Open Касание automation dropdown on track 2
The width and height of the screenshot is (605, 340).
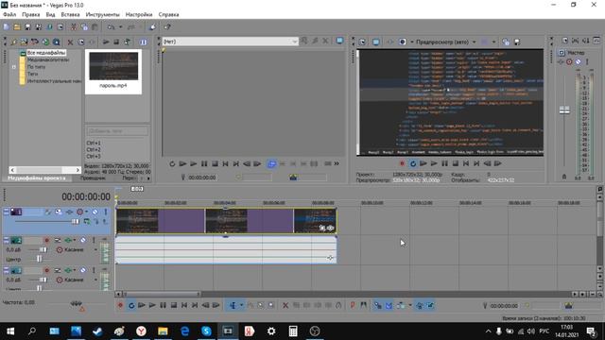[x=95, y=249]
